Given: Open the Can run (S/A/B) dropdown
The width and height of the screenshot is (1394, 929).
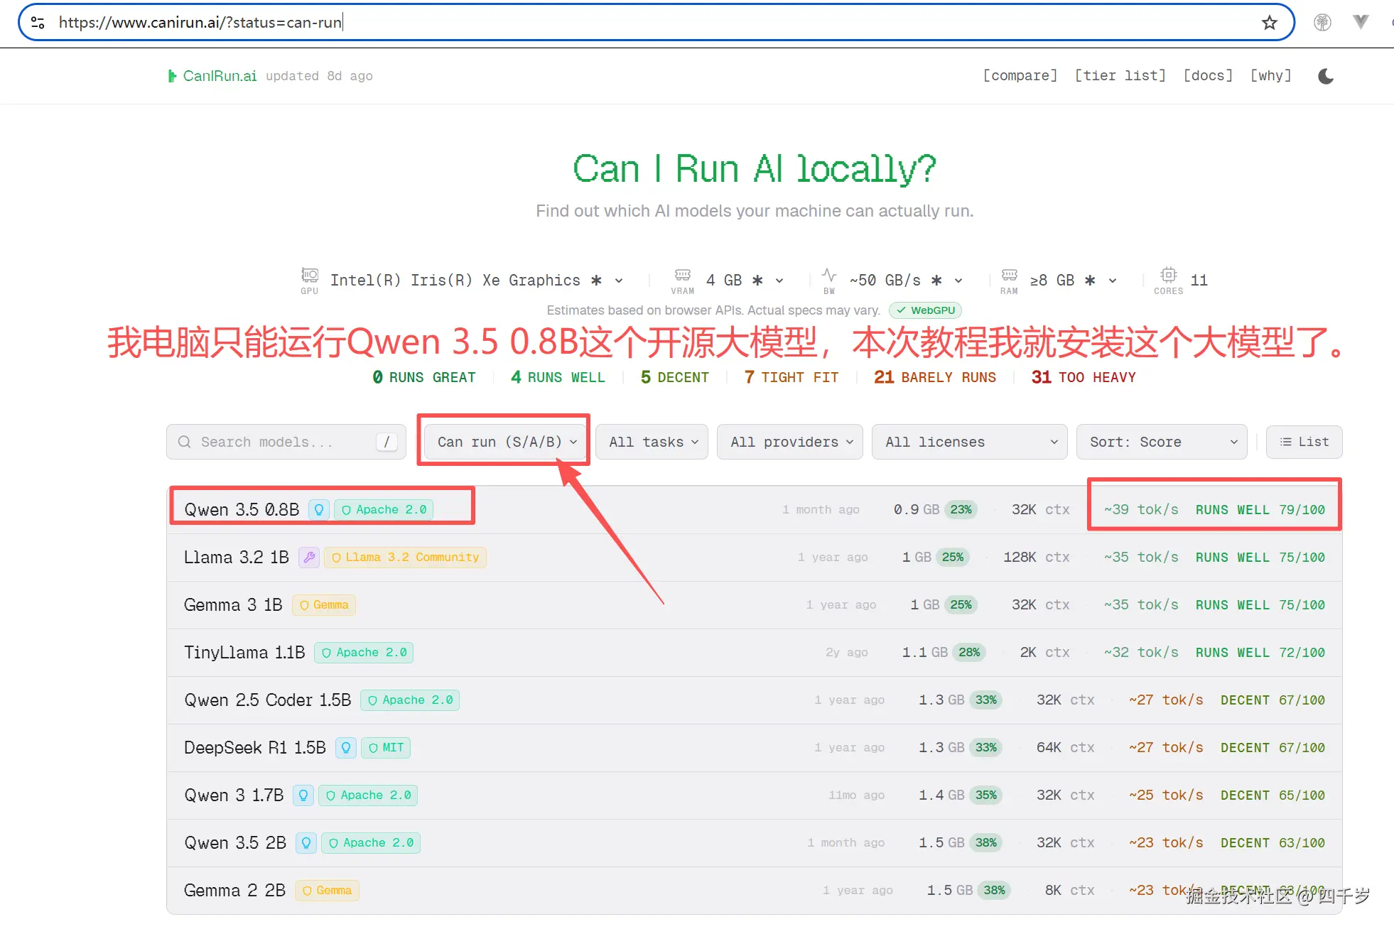Looking at the screenshot, I should 506,442.
